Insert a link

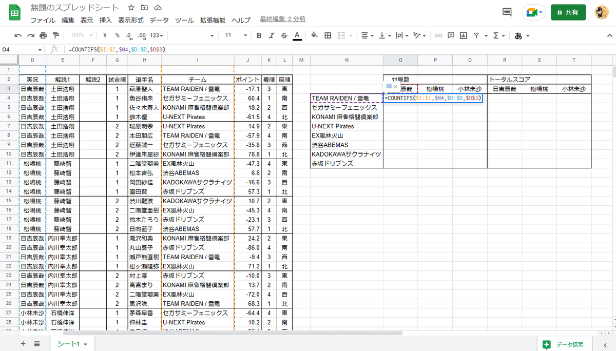coord(438,35)
